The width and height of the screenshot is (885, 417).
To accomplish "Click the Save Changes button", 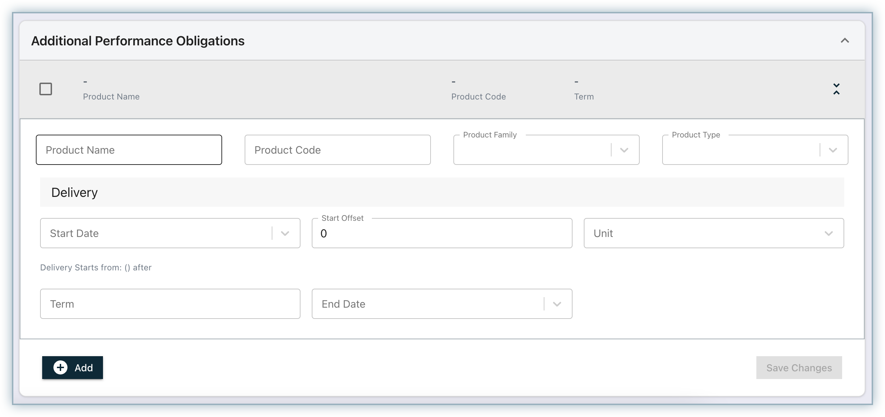I will 799,367.
